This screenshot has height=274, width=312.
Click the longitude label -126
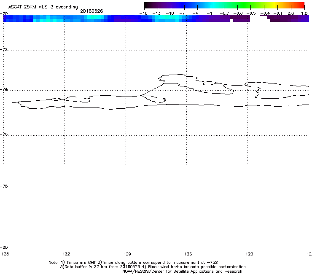point(187,254)
